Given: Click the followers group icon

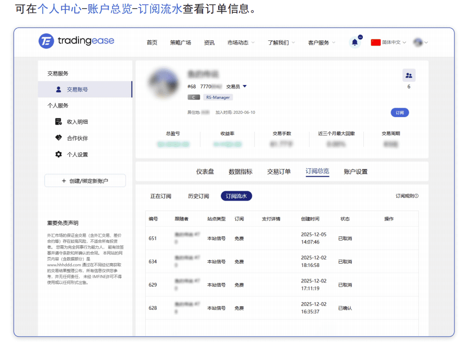Looking at the screenshot, I should [x=408, y=75].
